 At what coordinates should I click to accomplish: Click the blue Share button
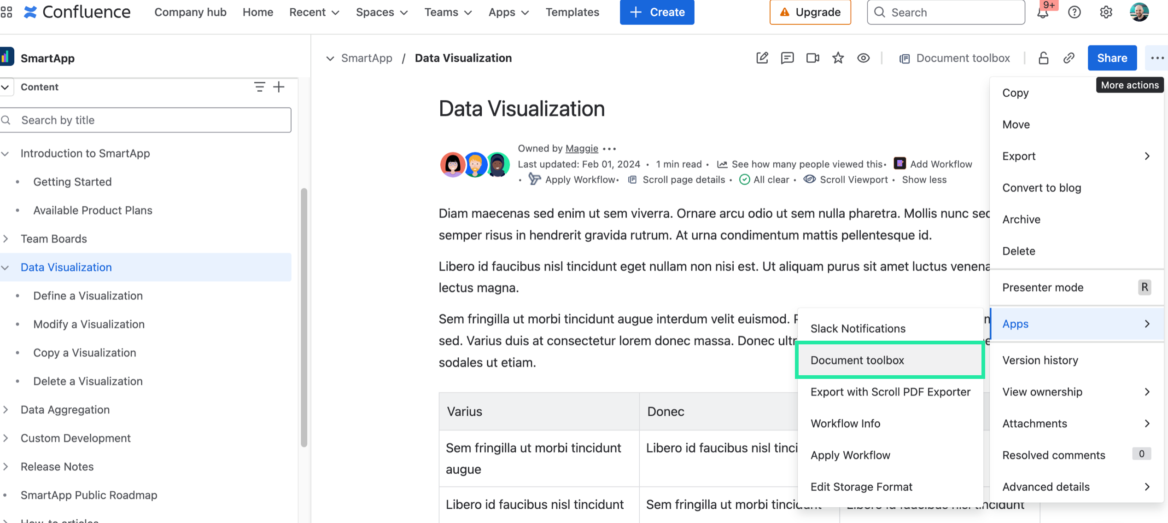click(x=1112, y=58)
